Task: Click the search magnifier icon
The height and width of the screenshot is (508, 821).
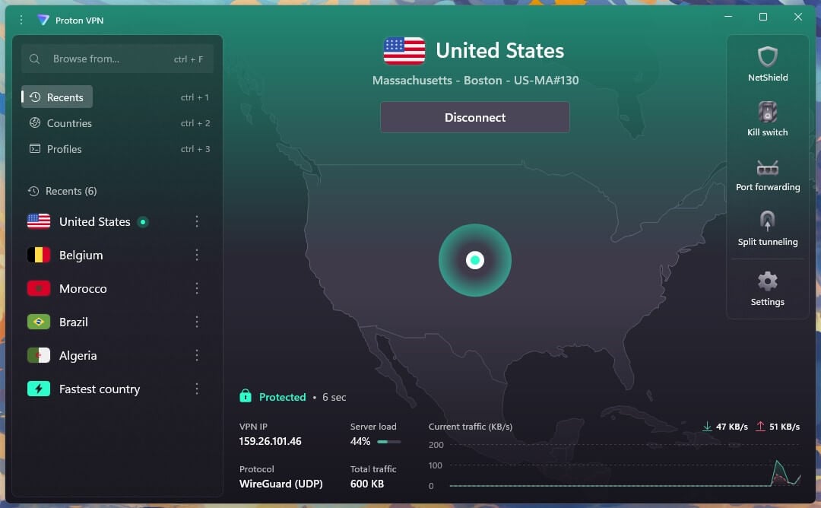Action: (x=34, y=59)
